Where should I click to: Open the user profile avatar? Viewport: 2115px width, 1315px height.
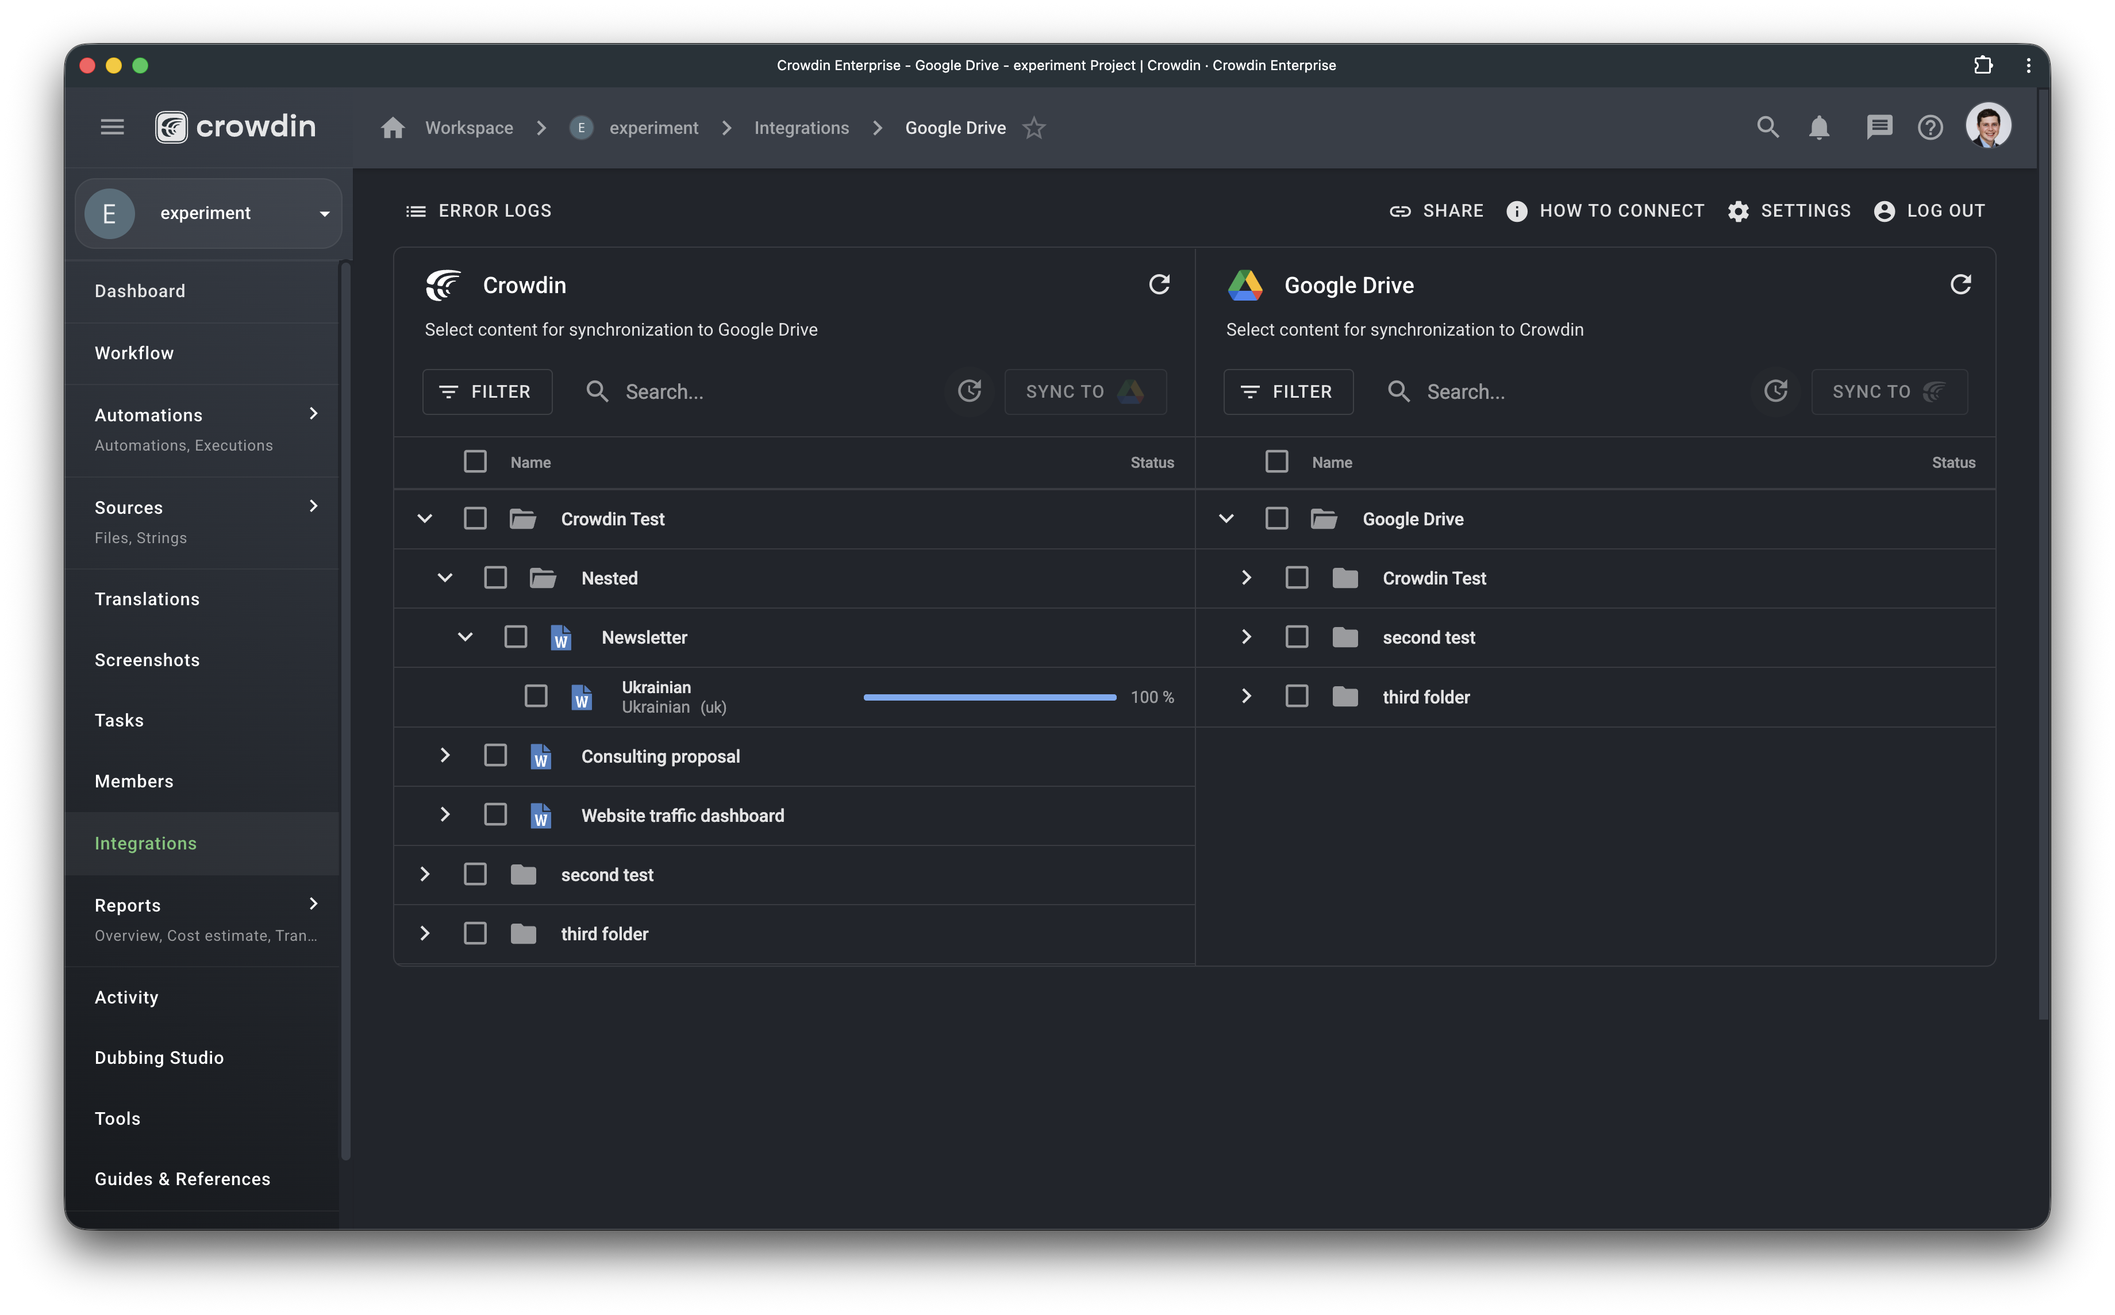[1988, 126]
